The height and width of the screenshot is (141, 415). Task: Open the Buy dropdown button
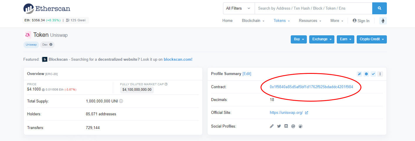(x=299, y=39)
